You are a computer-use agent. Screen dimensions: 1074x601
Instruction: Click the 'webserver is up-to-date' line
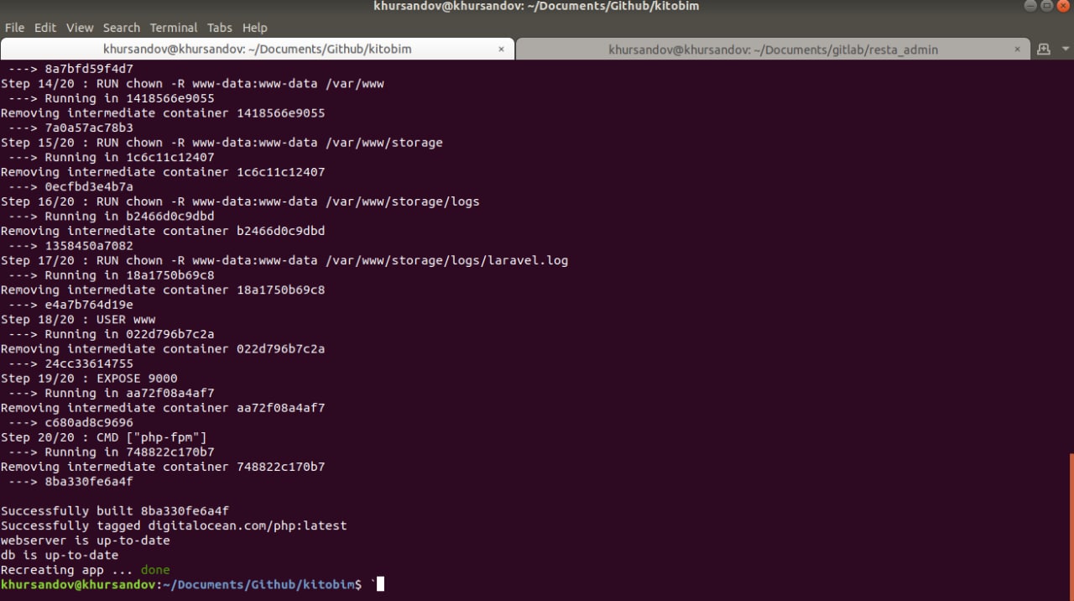(85, 541)
